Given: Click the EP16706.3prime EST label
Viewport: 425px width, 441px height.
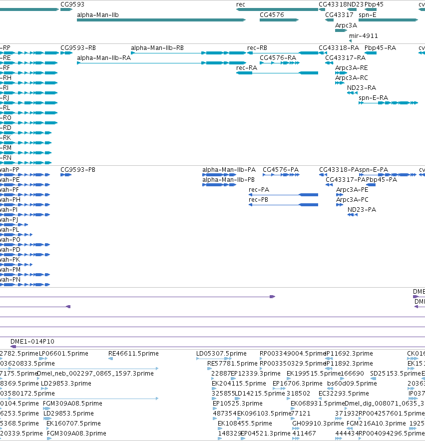Looking at the screenshot, I should pos(298,384).
